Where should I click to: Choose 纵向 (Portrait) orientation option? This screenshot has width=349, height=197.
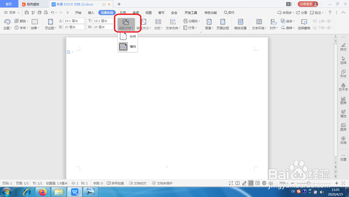point(128,36)
